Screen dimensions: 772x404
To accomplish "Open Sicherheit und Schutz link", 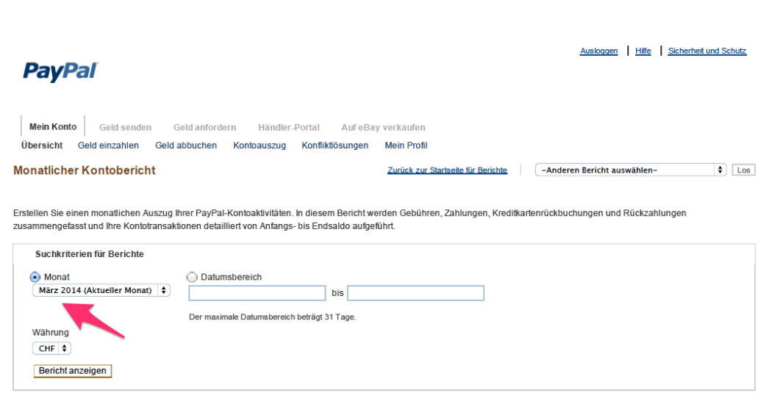I will coord(707,51).
